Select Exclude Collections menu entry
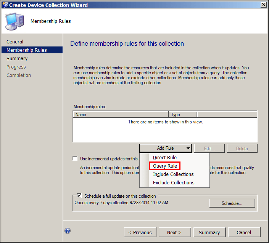The height and width of the screenshot is (243, 269). (174, 183)
